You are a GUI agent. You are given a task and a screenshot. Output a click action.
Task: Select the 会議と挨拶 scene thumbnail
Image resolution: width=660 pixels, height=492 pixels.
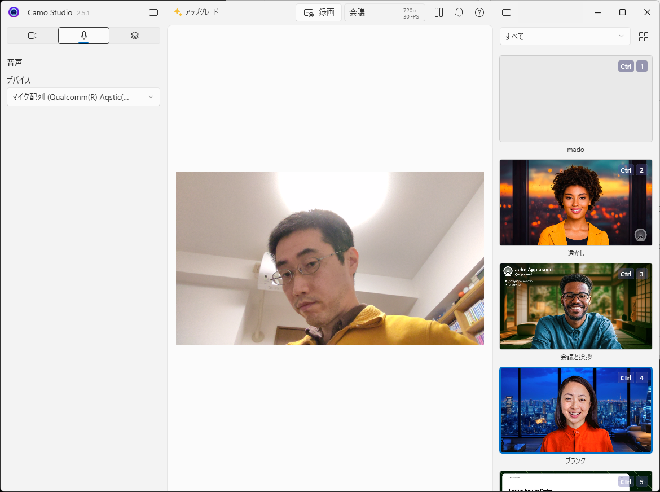[576, 306]
